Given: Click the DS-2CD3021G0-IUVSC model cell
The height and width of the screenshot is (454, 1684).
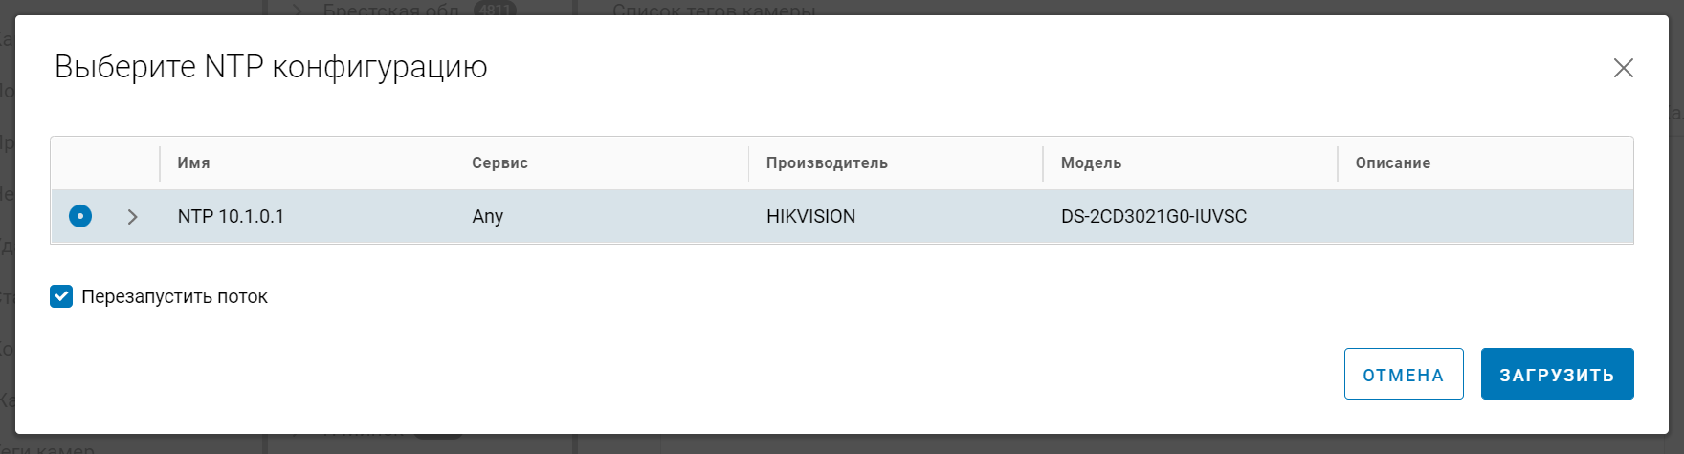Looking at the screenshot, I should [1153, 217].
